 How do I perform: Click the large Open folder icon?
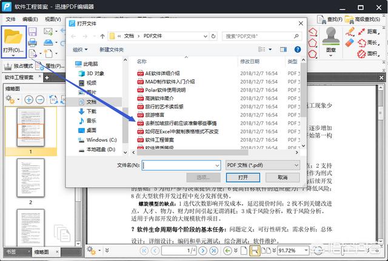click(x=13, y=35)
